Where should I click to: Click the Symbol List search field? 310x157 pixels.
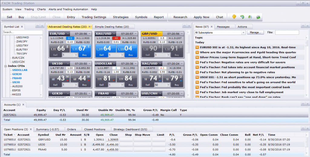[23, 32]
